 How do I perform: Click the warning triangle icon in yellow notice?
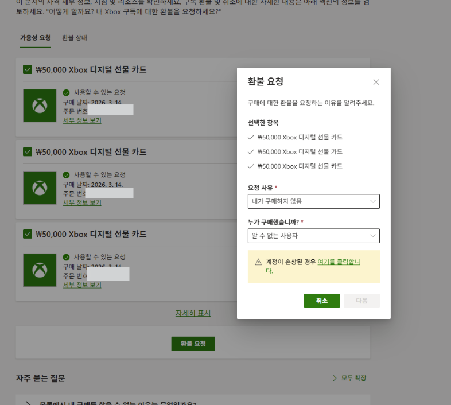click(x=258, y=262)
